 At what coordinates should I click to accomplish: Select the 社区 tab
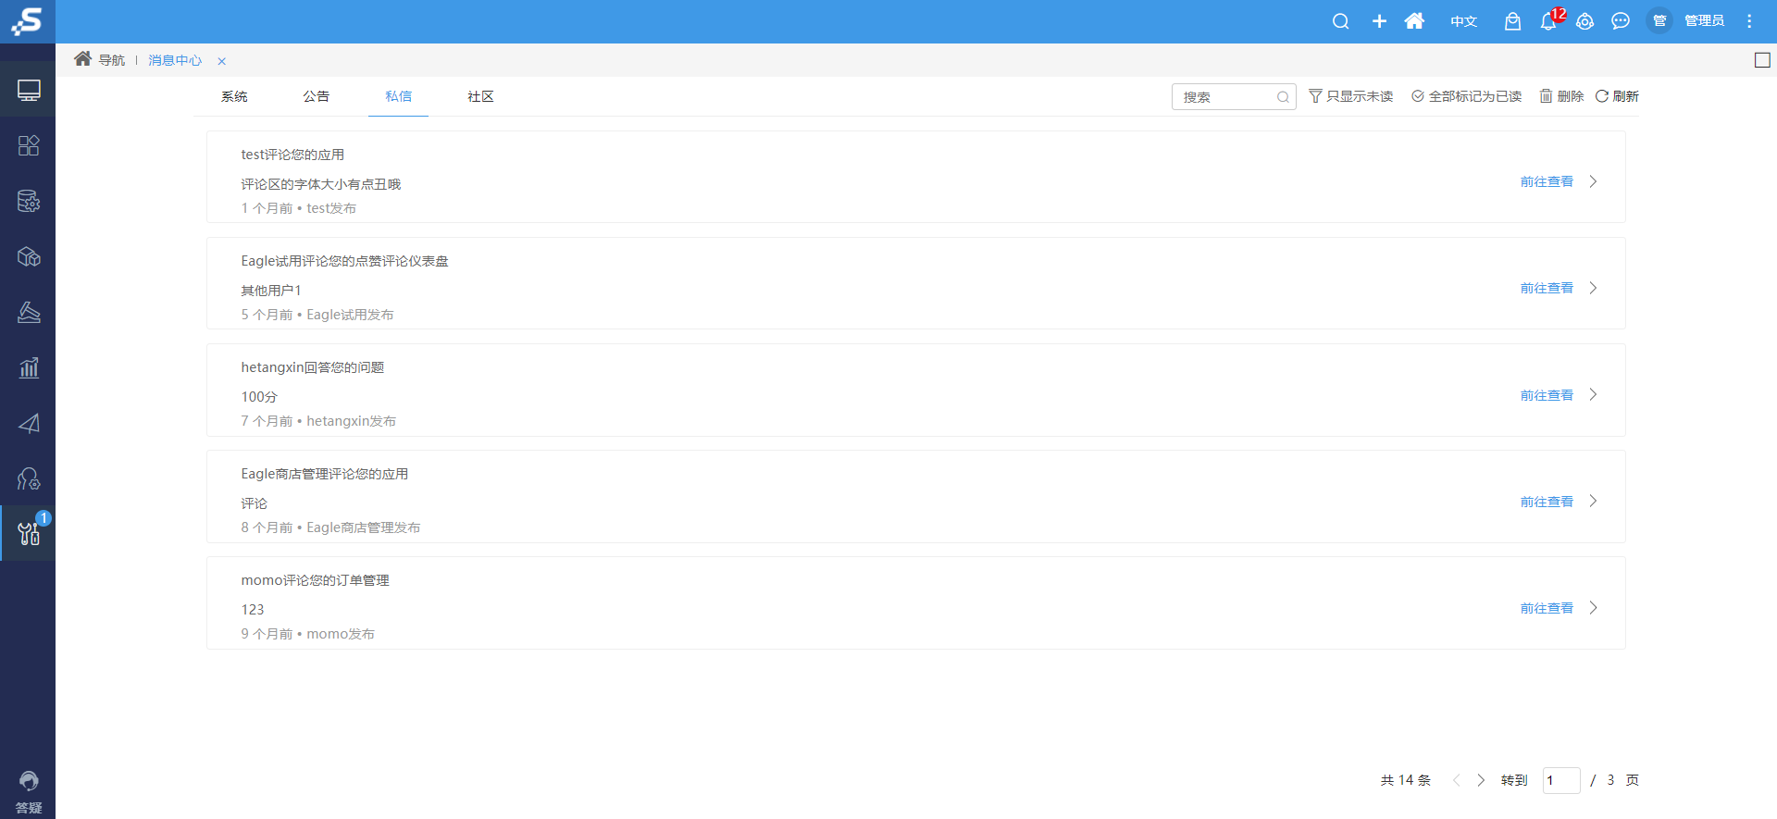point(480,96)
